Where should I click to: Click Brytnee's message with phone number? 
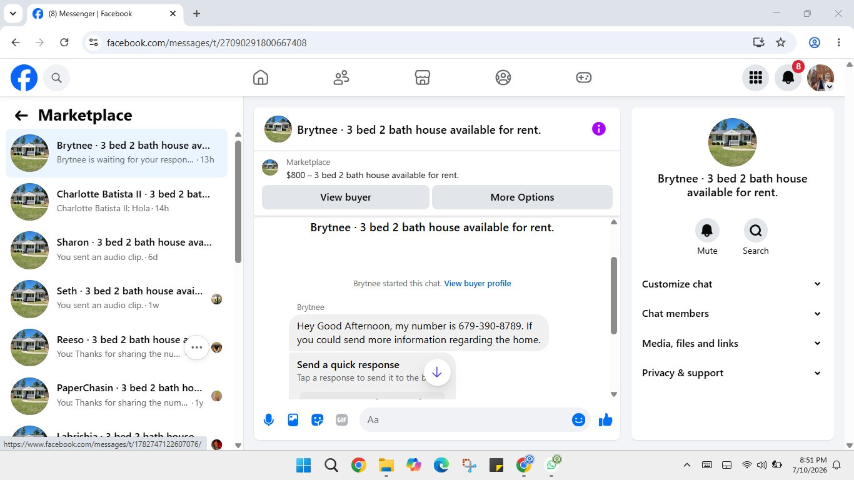tap(419, 333)
